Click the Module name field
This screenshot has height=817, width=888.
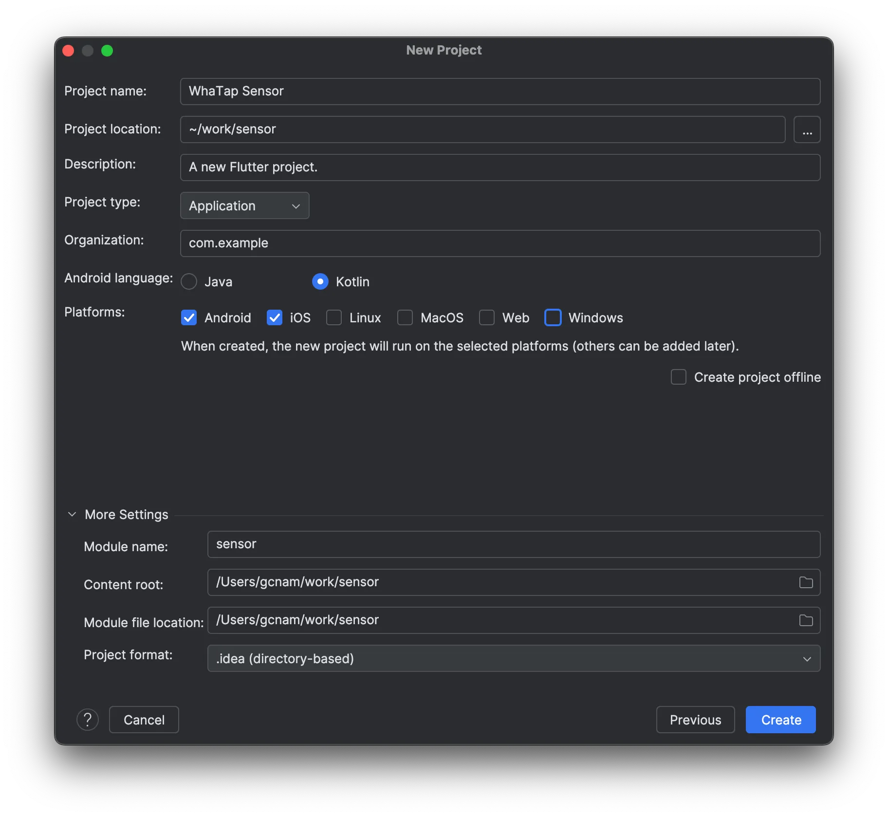514,544
